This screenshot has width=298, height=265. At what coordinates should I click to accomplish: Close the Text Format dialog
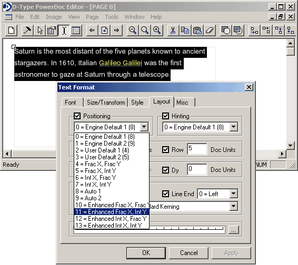249,87
